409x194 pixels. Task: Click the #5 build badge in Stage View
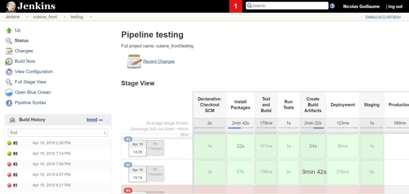tap(128, 139)
